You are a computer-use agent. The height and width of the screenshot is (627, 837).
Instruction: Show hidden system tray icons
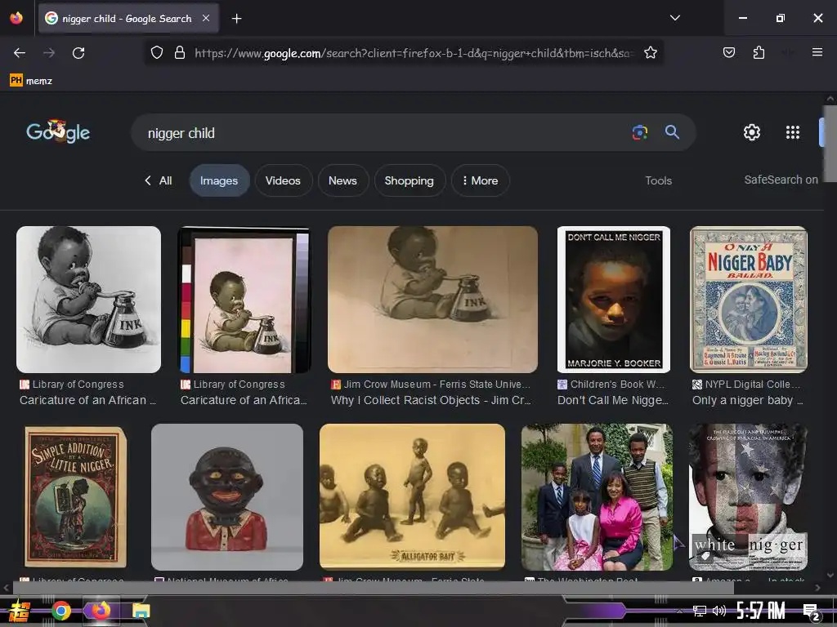[x=679, y=611]
